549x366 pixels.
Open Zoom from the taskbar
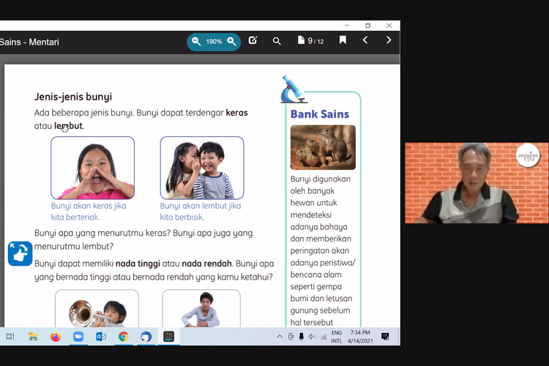pyautogui.click(x=78, y=337)
